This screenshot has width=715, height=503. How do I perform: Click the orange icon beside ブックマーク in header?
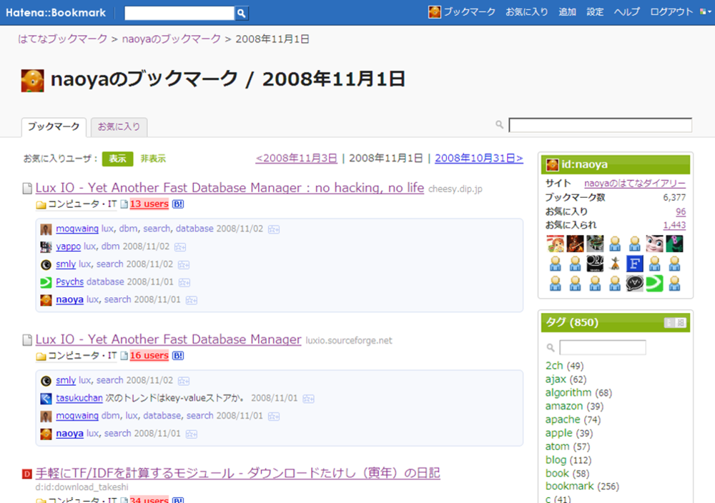pos(435,12)
